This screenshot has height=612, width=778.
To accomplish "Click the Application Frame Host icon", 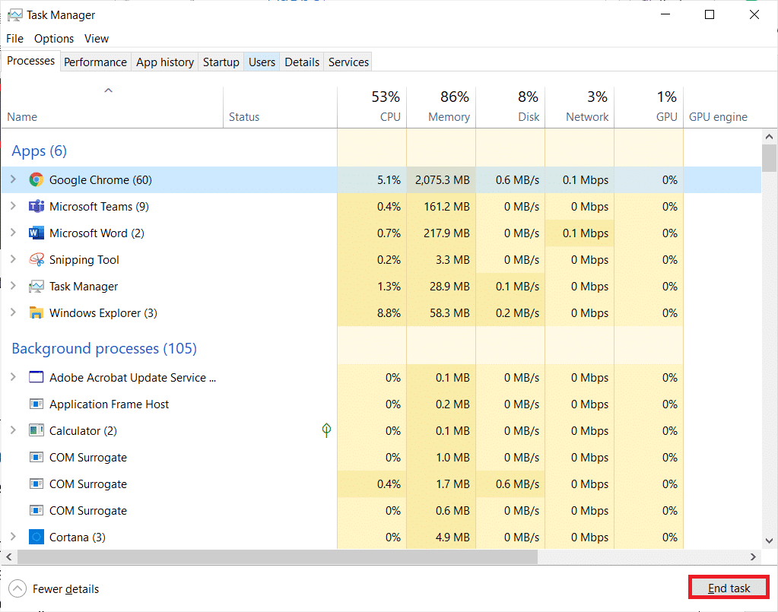I will point(37,404).
